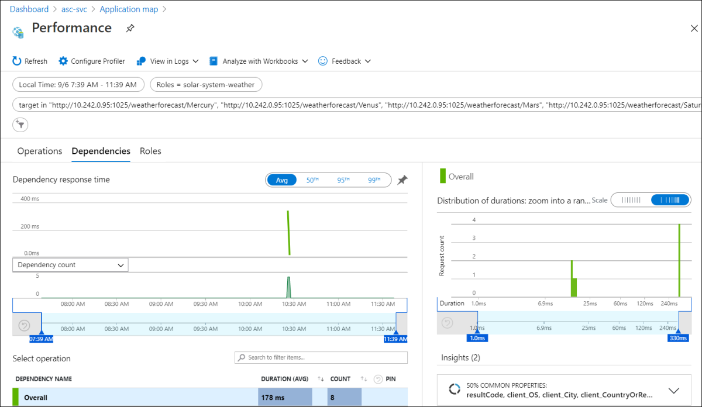Reset the duration range zoom icon
Image resolution: width=702 pixels, height=407 pixels.
coord(447,323)
